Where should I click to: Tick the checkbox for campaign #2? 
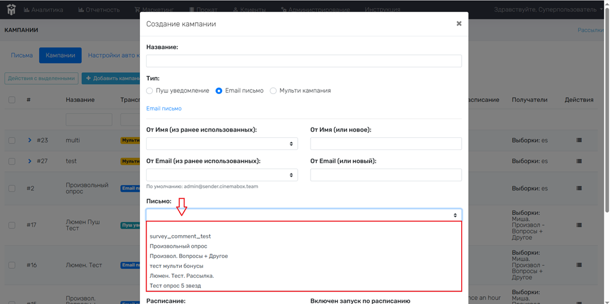12,189
